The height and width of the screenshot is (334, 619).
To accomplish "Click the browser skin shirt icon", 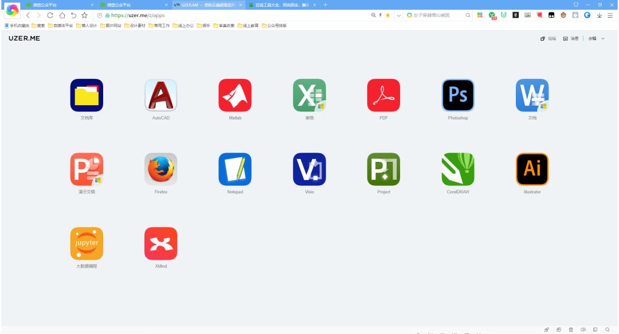I will 576,5.
